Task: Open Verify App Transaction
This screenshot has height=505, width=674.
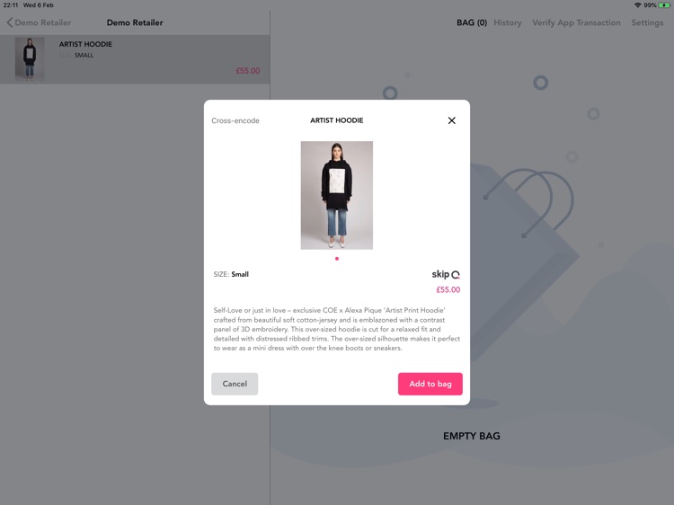Action: pos(576,22)
